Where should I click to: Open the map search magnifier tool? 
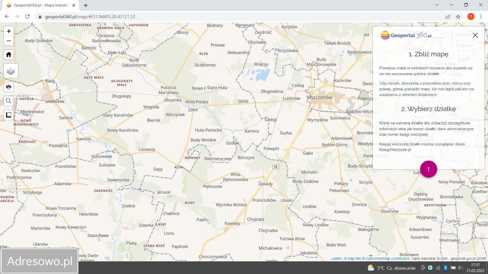(9, 101)
